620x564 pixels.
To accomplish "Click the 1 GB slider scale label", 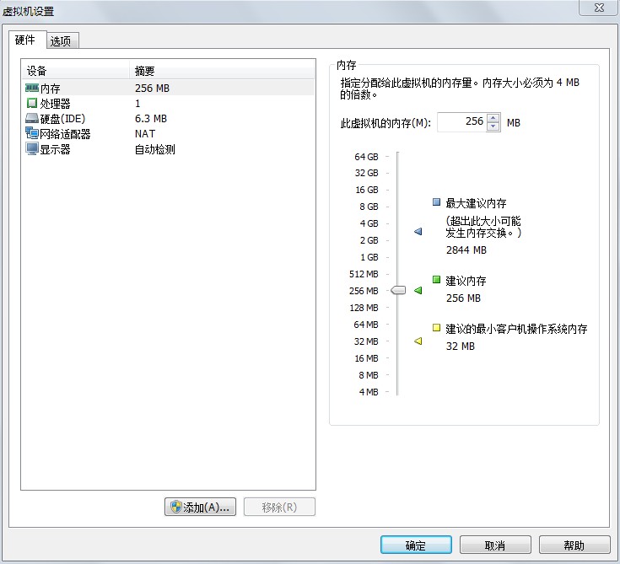I will click(369, 257).
